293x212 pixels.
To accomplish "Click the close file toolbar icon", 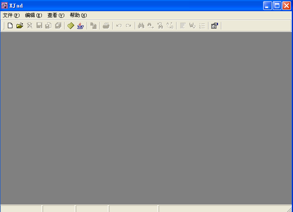I will pyautogui.click(x=30, y=26).
